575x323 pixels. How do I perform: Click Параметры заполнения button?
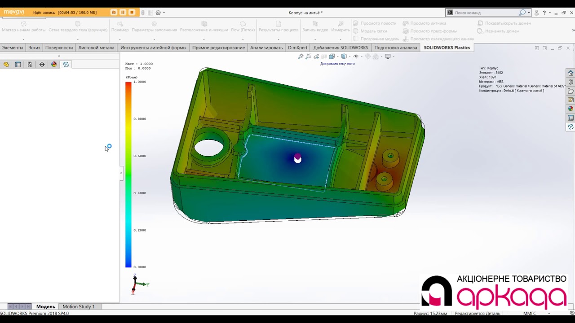coord(154,27)
